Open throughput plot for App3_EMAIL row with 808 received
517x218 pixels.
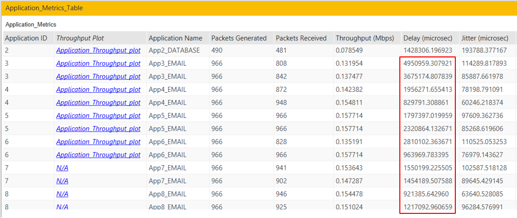pyautogui.click(x=98, y=64)
